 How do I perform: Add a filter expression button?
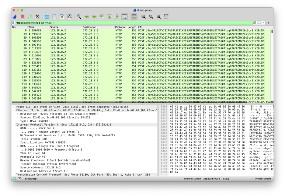pyautogui.click(x=268, y=23)
